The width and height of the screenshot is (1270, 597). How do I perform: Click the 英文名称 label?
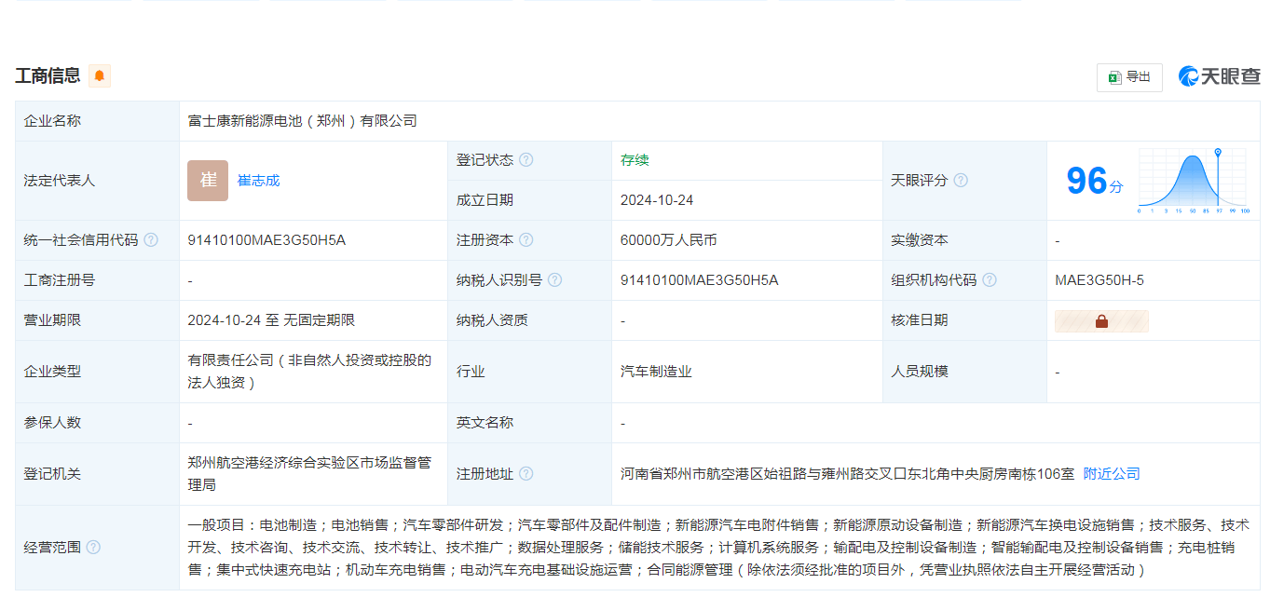485,423
